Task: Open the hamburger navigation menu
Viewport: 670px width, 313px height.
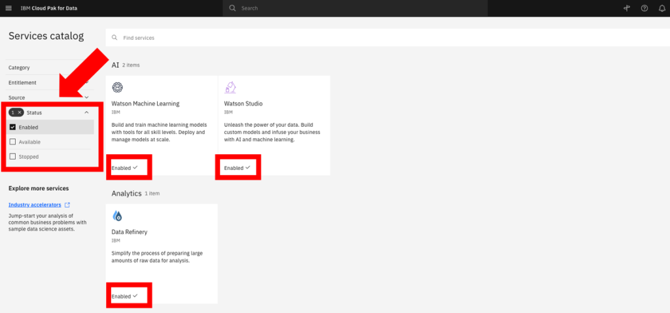Action: (x=9, y=8)
